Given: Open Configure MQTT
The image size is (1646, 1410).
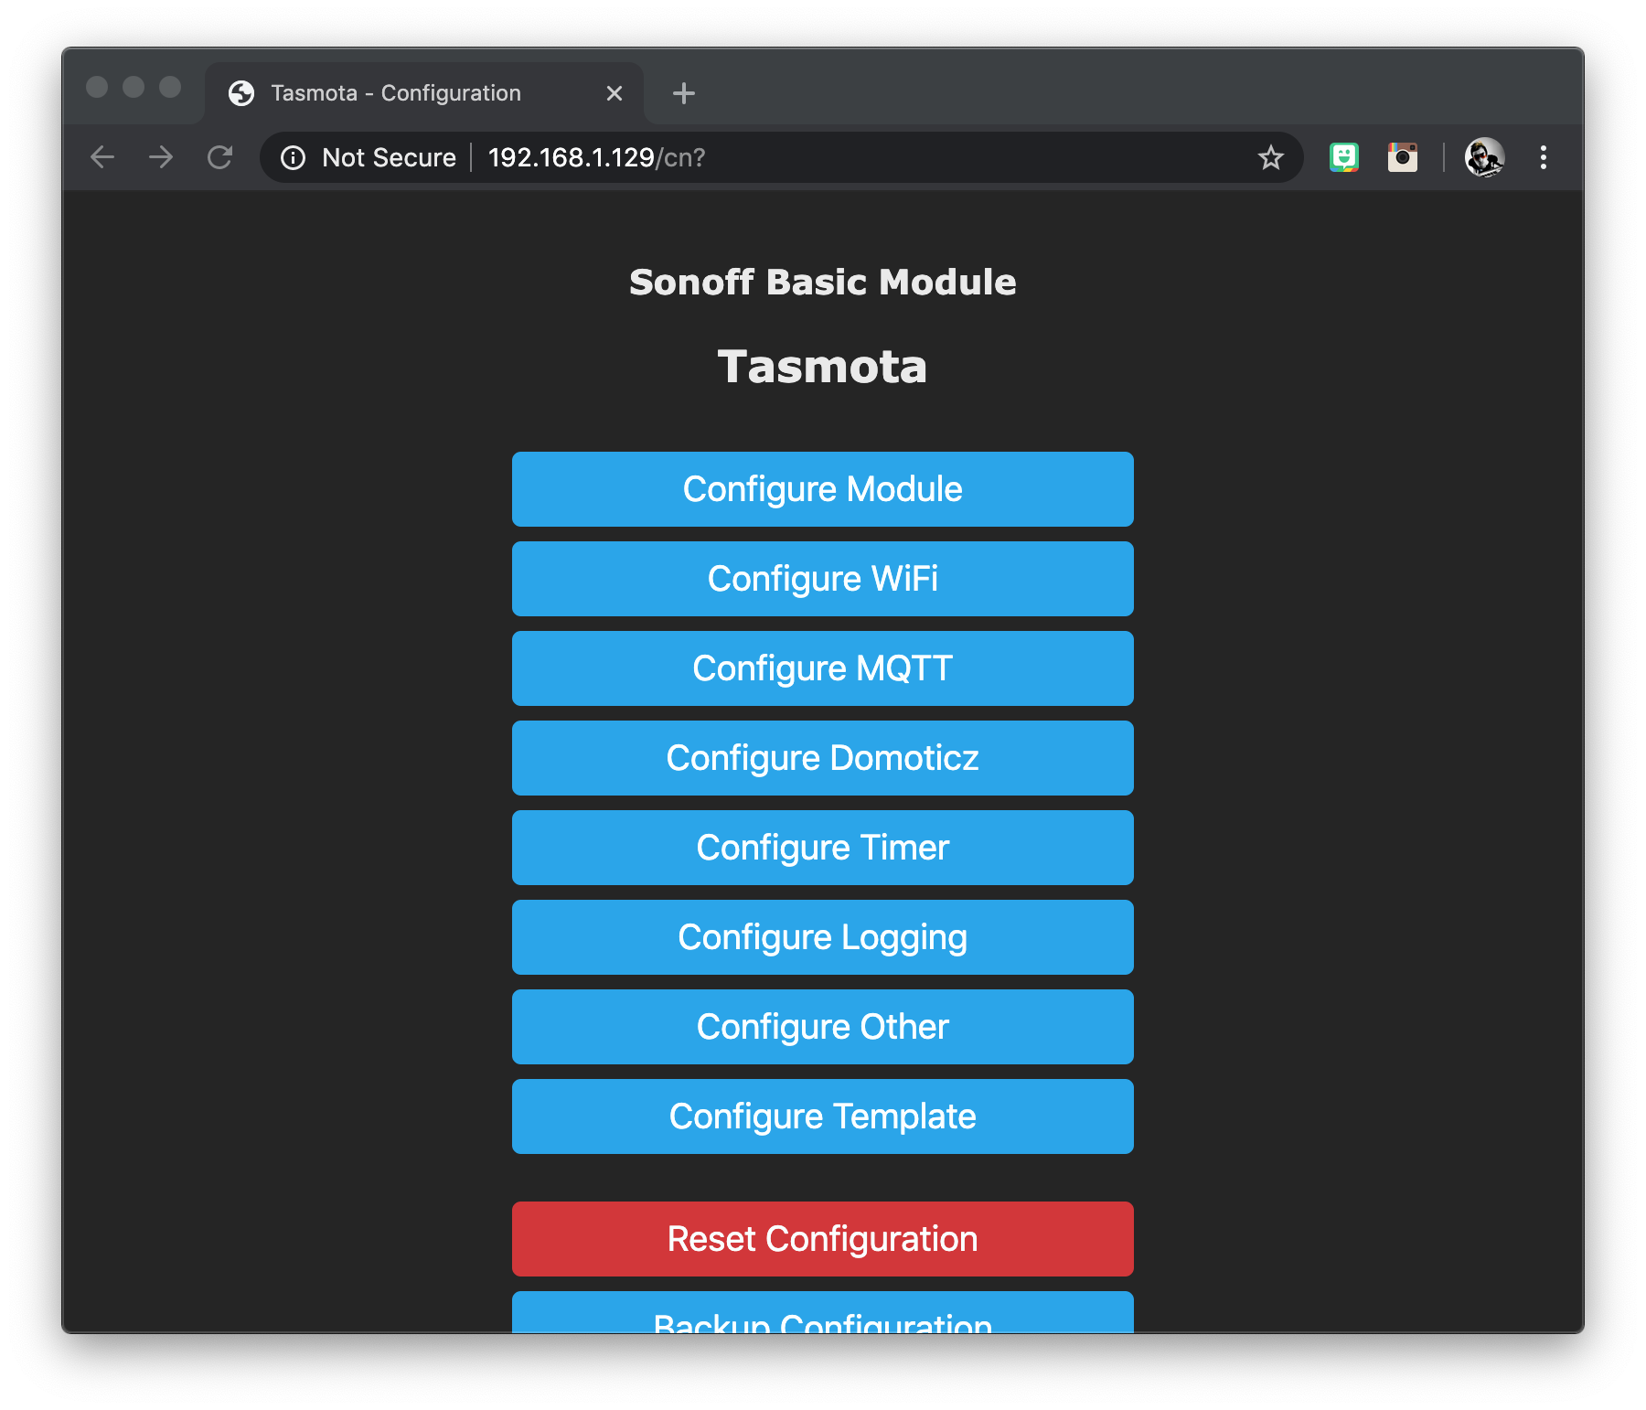Looking at the screenshot, I should point(823,668).
